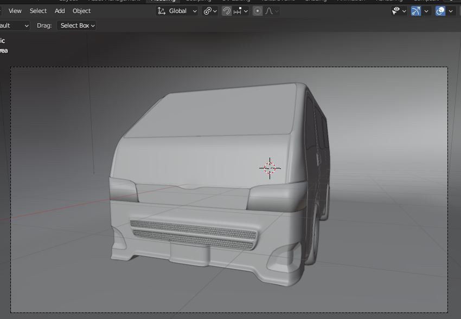This screenshot has height=319, width=461.
Task: Open the Add menu
Action: 59,11
